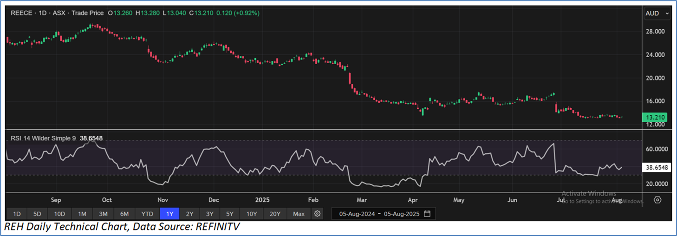Image resolution: width=677 pixels, height=236 pixels.
Task: Expand the AUD currency dropdown
Action: click(657, 13)
